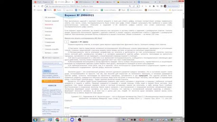Switch to the last tab with blue favicon
This screenshot has width=217, height=122.
coord(147,2)
